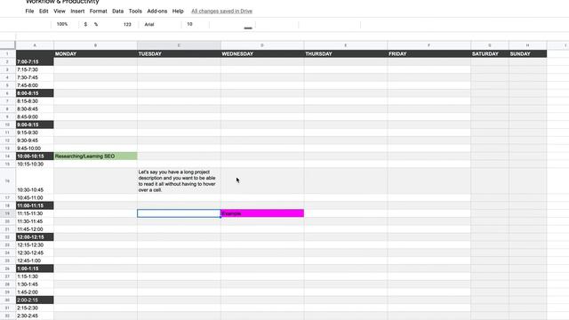Open the Format menu
This screenshot has width=569, height=320.
click(99, 12)
